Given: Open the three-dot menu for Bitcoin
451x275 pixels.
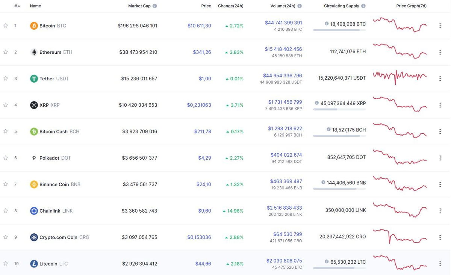Looking at the screenshot, I should (440, 26).
